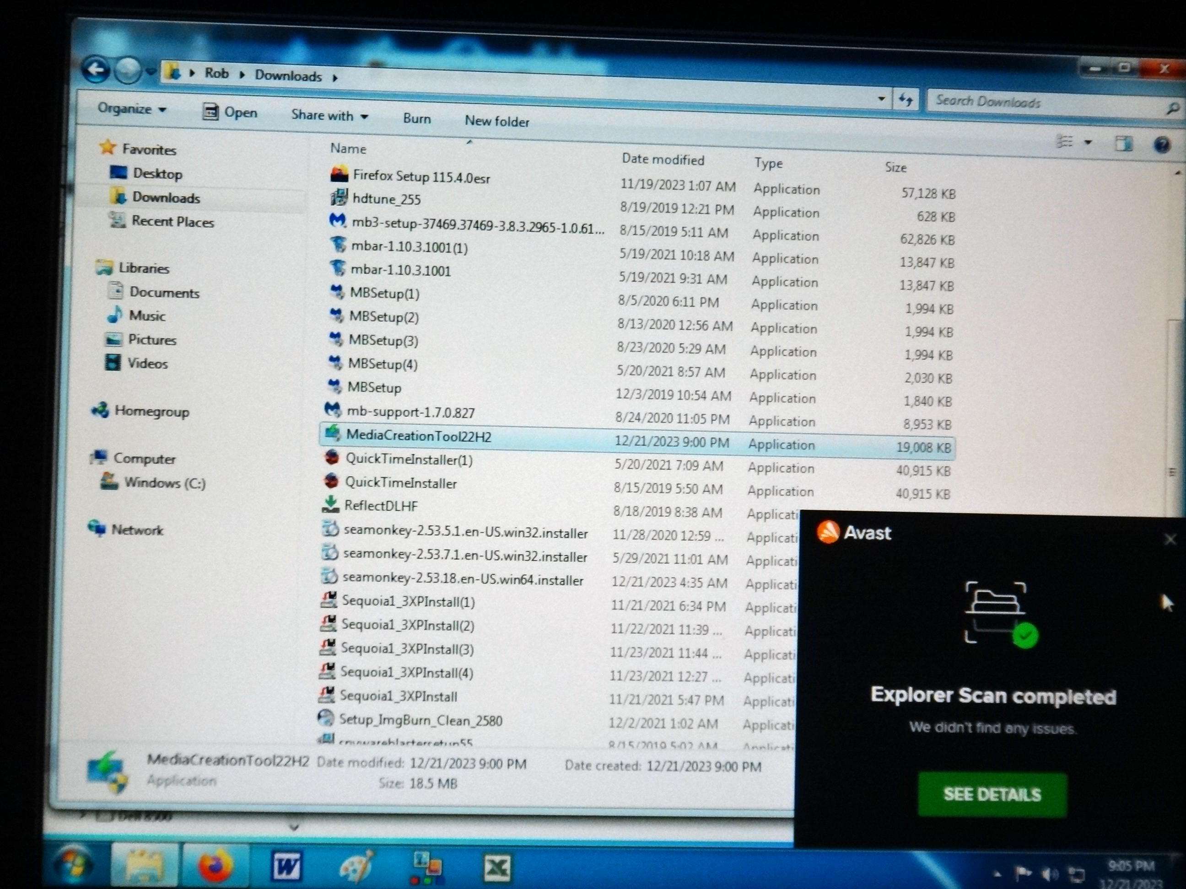
Task: Select Libraries in navigation pane
Action: [x=132, y=268]
